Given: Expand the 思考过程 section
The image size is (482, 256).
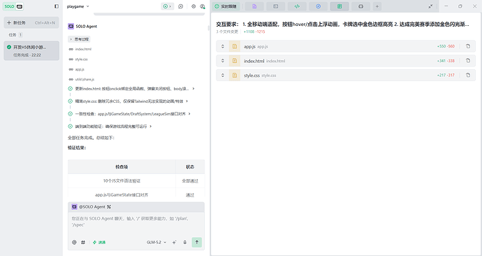Looking at the screenshot, I should (x=79, y=39).
